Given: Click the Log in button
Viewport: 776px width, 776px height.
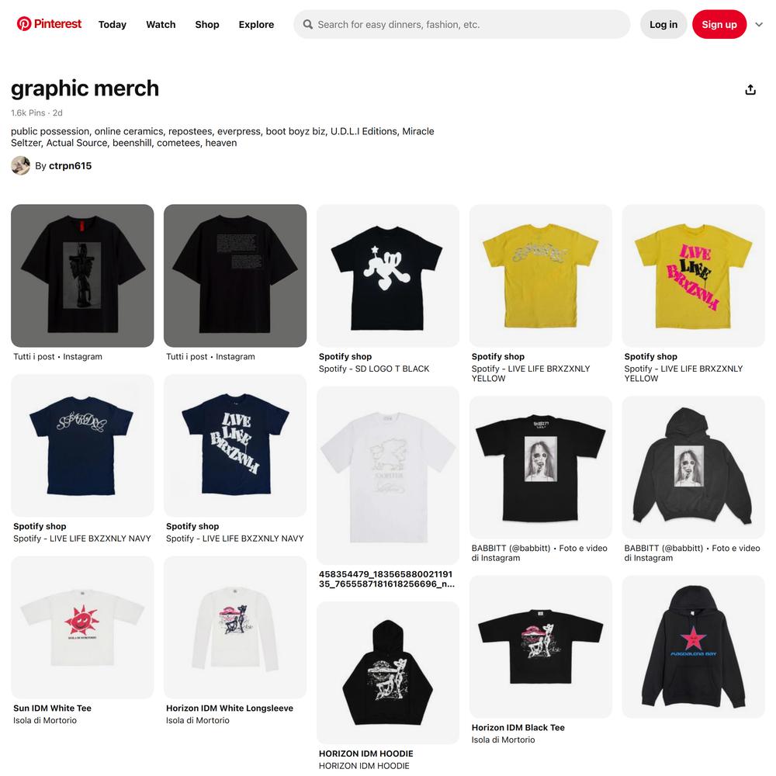Looking at the screenshot, I should (x=663, y=24).
